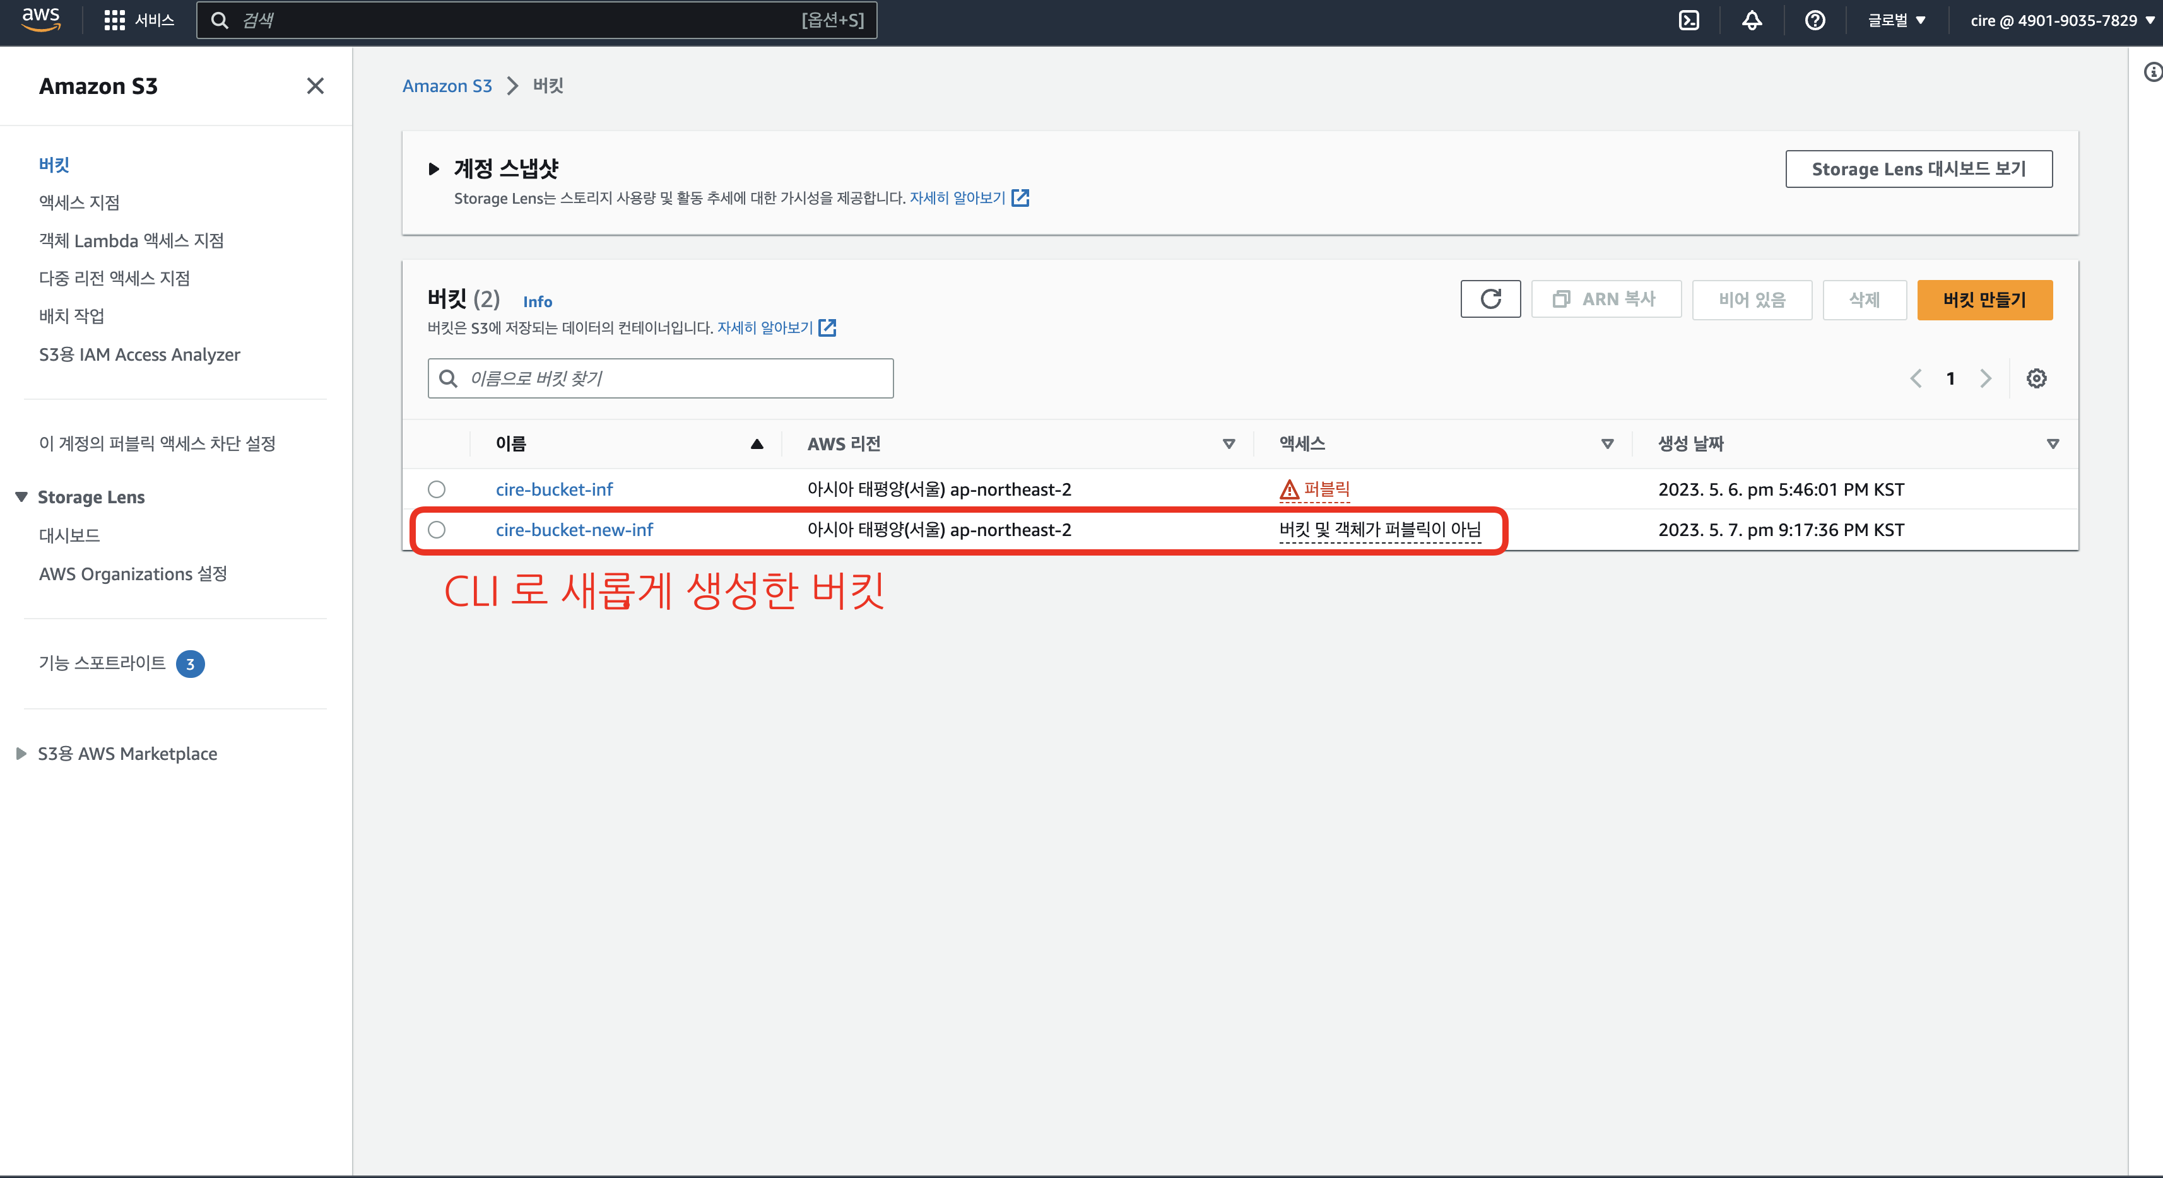This screenshot has height=1178, width=2163.
Task: Click 자세히 알아보기 link under bucket heading
Action: 765,328
